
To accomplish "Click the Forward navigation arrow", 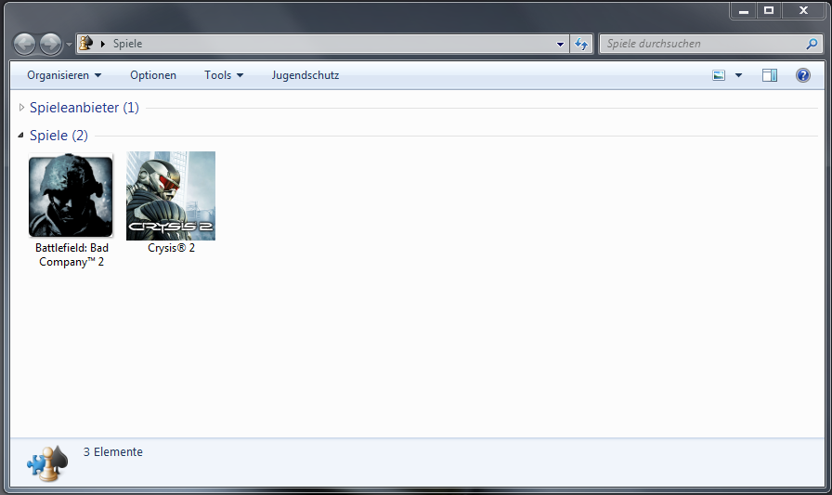I will pyautogui.click(x=51, y=44).
